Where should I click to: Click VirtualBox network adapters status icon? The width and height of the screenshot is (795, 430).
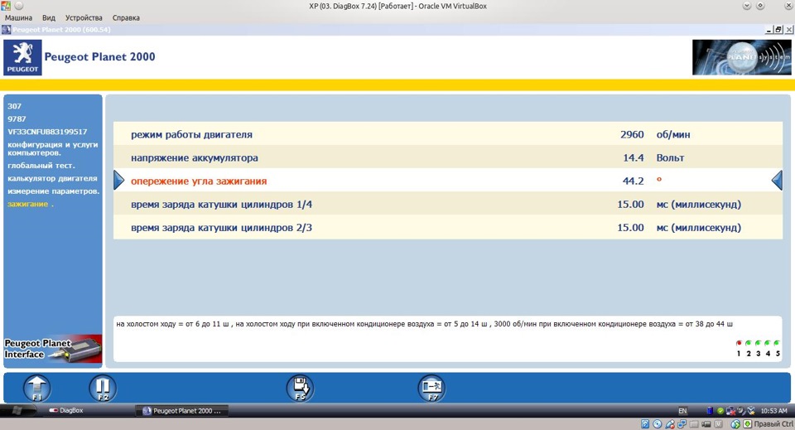click(x=682, y=424)
